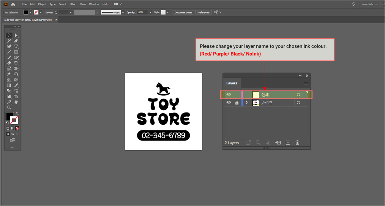Pick the Shaper tool
This screenshot has height=206, width=385.
point(16,57)
